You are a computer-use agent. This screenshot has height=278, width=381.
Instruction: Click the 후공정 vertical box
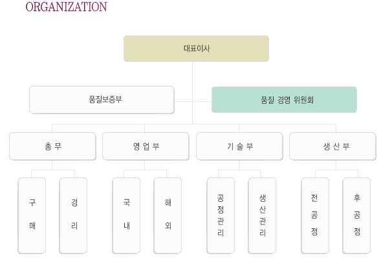(356, 215)
